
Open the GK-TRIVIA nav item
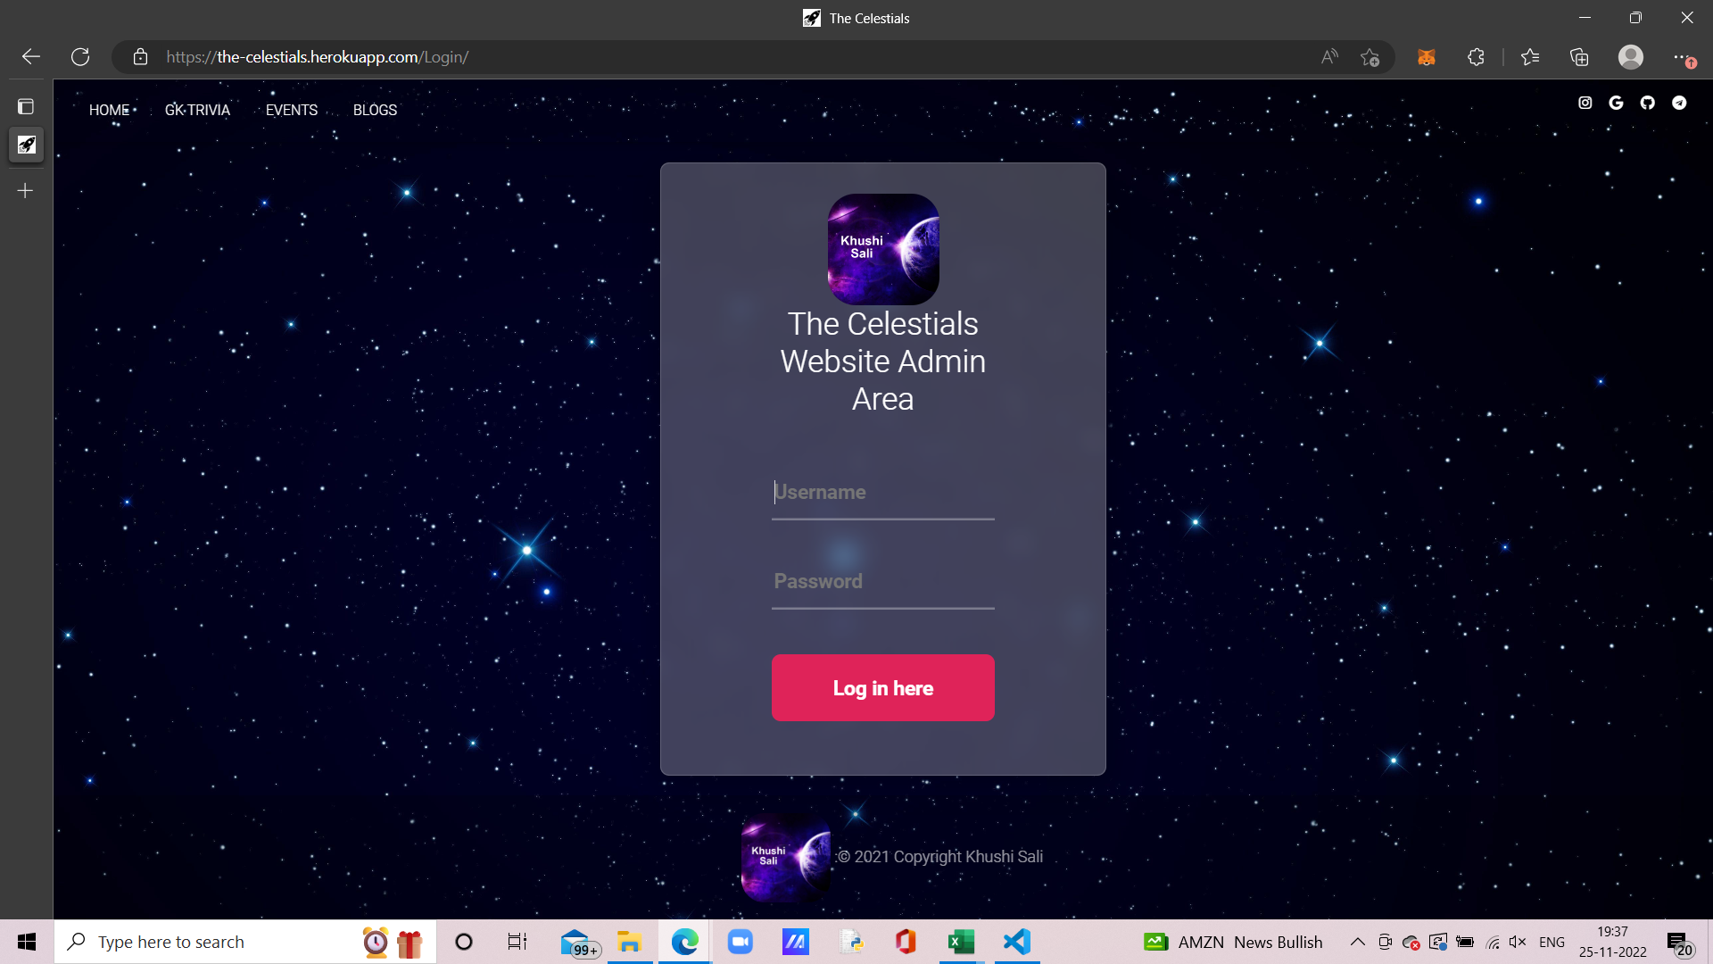click(x=197, y=110)
